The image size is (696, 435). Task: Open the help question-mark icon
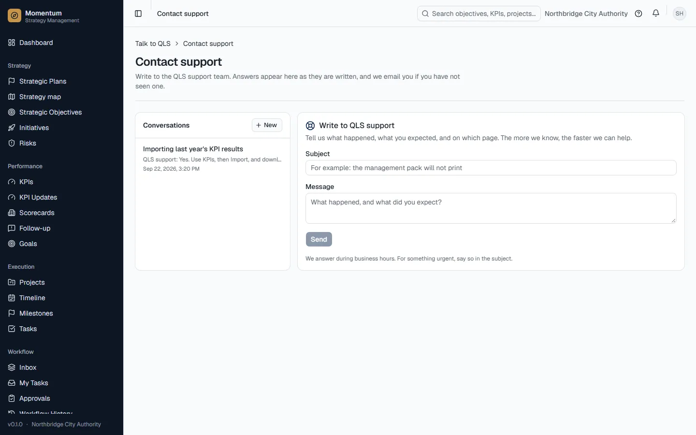click(x=638, y=14)
